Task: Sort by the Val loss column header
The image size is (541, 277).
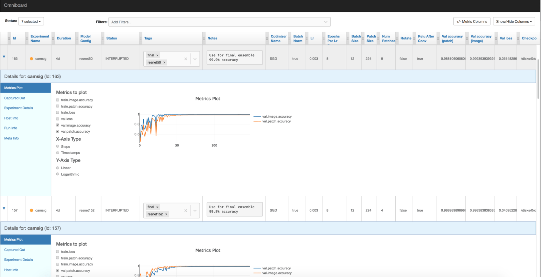Action: coord(506,38)
